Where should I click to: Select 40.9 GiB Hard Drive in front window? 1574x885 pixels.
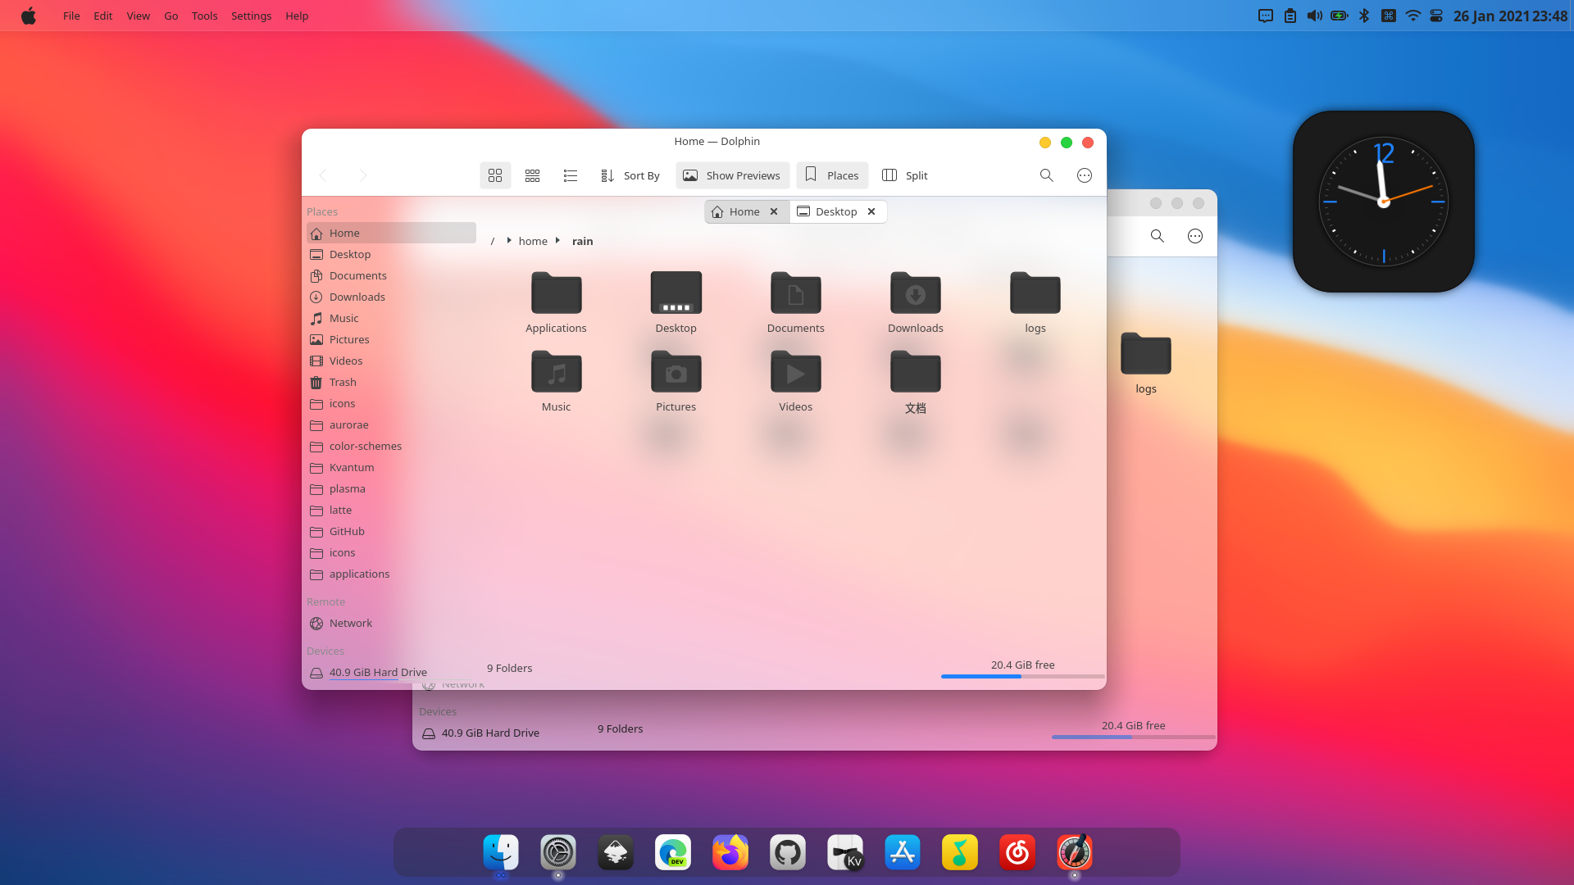point(391,672)
